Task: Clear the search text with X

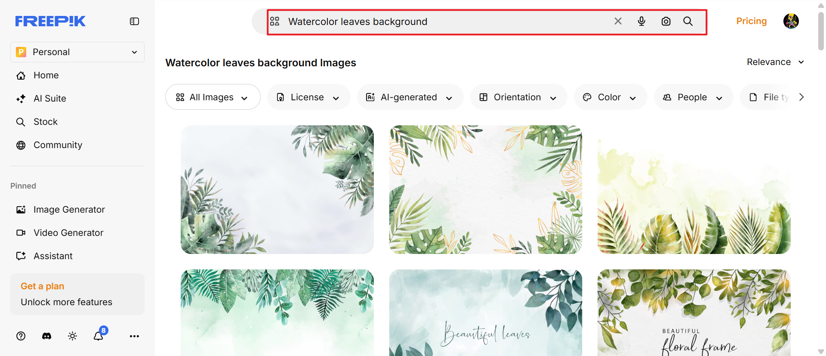Action: coord(618,21)
